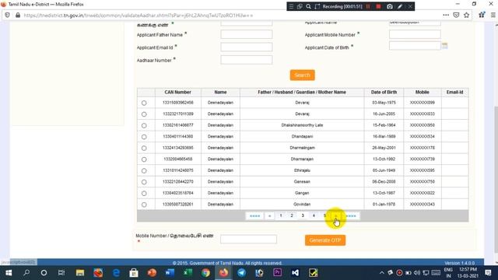Screen dimensions: 498x280
Task: Open Firefox application hamburger menu
Action: click(493, 15)
